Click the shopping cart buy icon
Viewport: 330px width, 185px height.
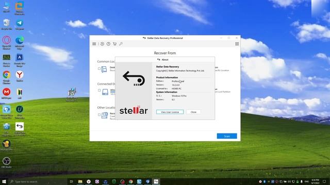pyautogui.click(x=114, y=44)
